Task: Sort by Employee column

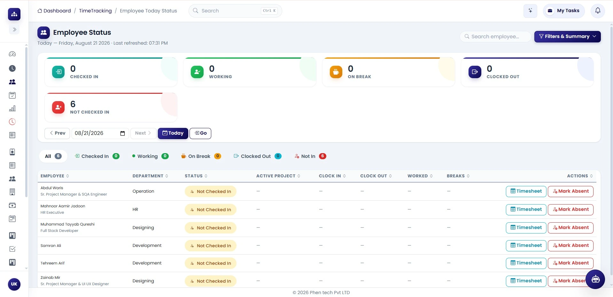Action: [55, 176]
